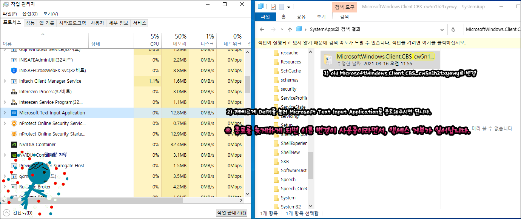The width and height of the screenshot is (521, 219).
Task: Click the Interezen Service Program icon
Action: pyautogui.click(x=14, y=102)
